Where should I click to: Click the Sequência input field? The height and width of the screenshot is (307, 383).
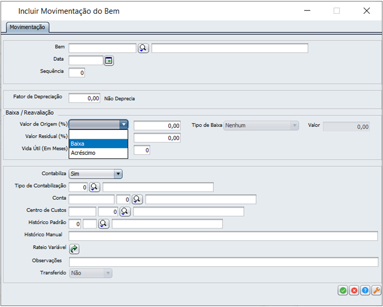click(x=77, y=73)
